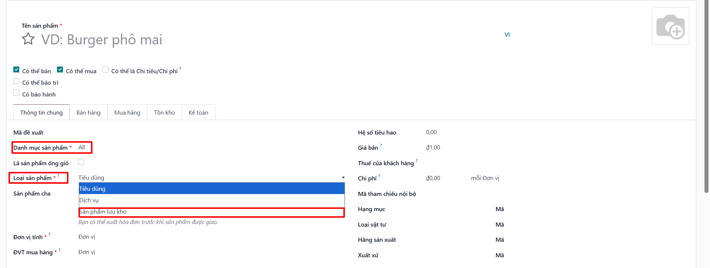The width and height of the screenshot is (710, 268).
Task: Tick the Là sản phẩm ống gió checkbox
Action: coord(81,162)
